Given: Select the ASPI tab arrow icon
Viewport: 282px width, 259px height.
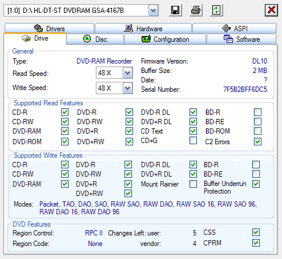Looking at the screenshot, I should click(226, 28).
